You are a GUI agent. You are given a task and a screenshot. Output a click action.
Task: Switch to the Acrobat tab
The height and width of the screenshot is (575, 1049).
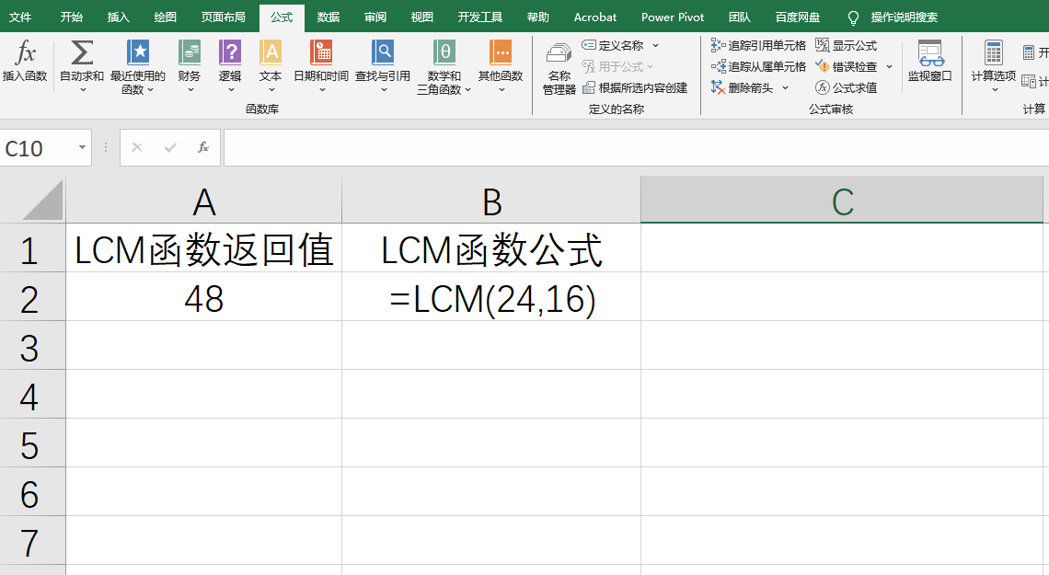594,17
